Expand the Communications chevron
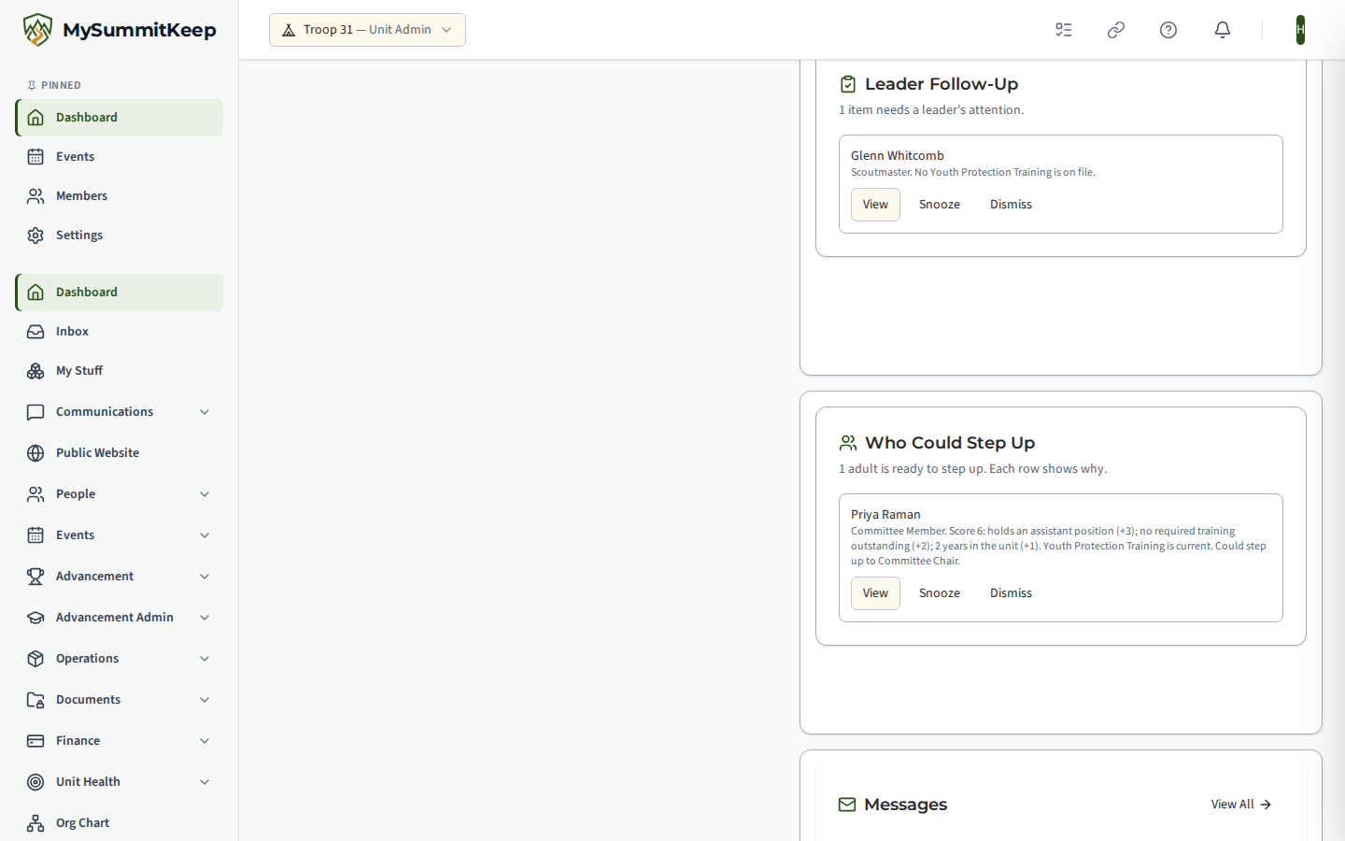Image resolution: width=1345 pixels, height=841 pixels. tap(205, 412)
